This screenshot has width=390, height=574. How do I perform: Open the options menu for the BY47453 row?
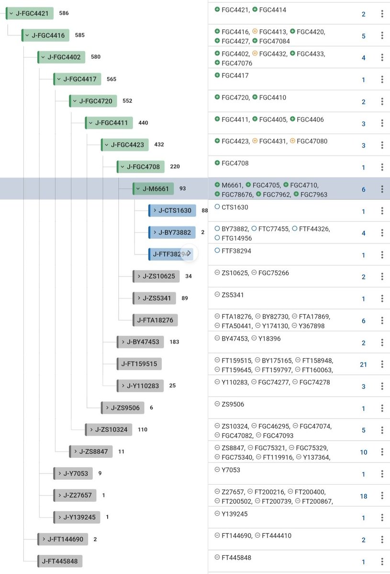tap(382, 342)
